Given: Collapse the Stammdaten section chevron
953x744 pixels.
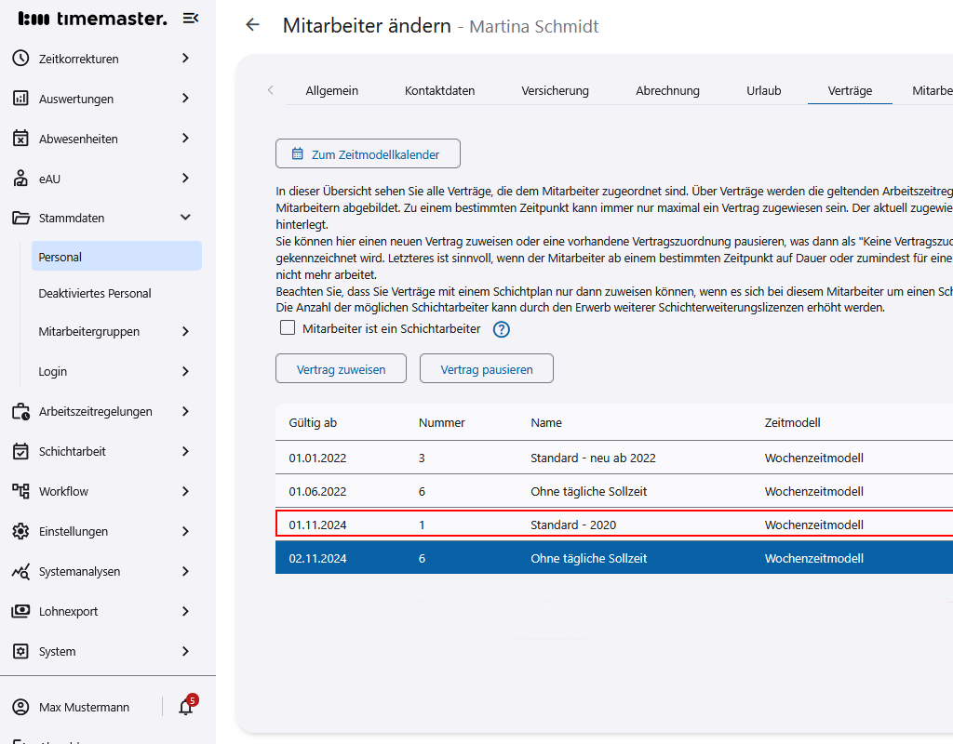Looking at the screenshot, I should pos(185,218).
